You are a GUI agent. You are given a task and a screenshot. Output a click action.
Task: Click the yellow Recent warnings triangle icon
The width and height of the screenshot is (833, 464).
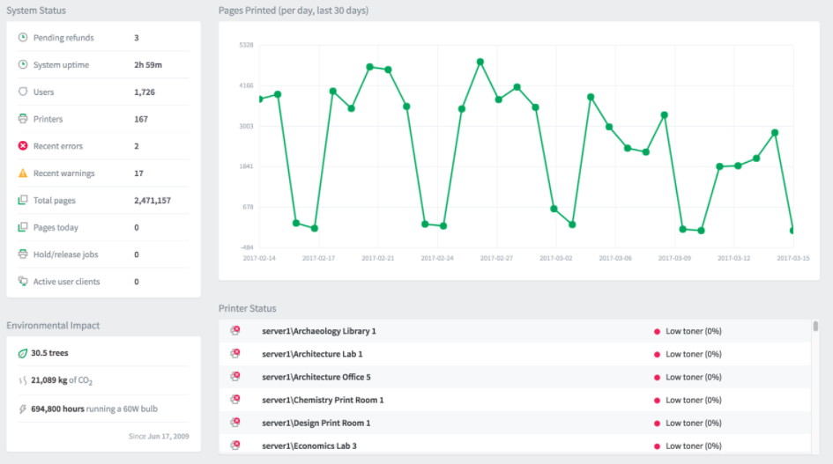tap(23, 173)
